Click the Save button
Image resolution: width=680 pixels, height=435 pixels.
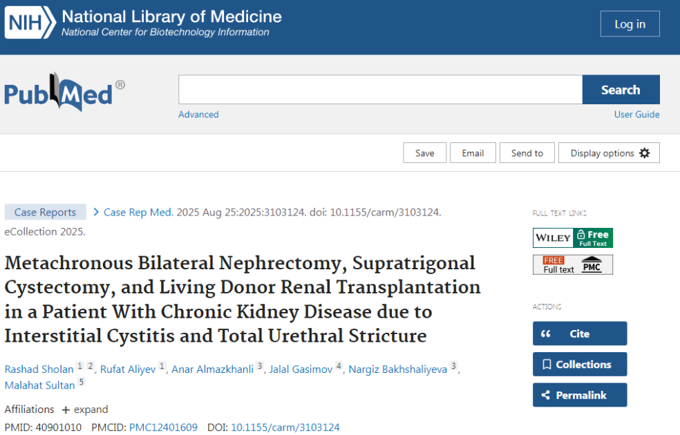pyautogui.click(x=424, y=153)
